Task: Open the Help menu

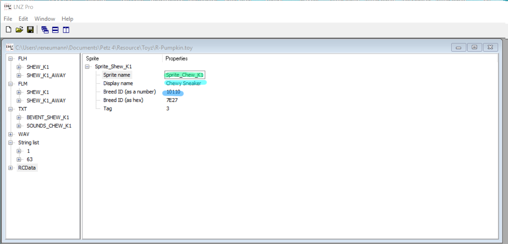Action: coord(67,19)
